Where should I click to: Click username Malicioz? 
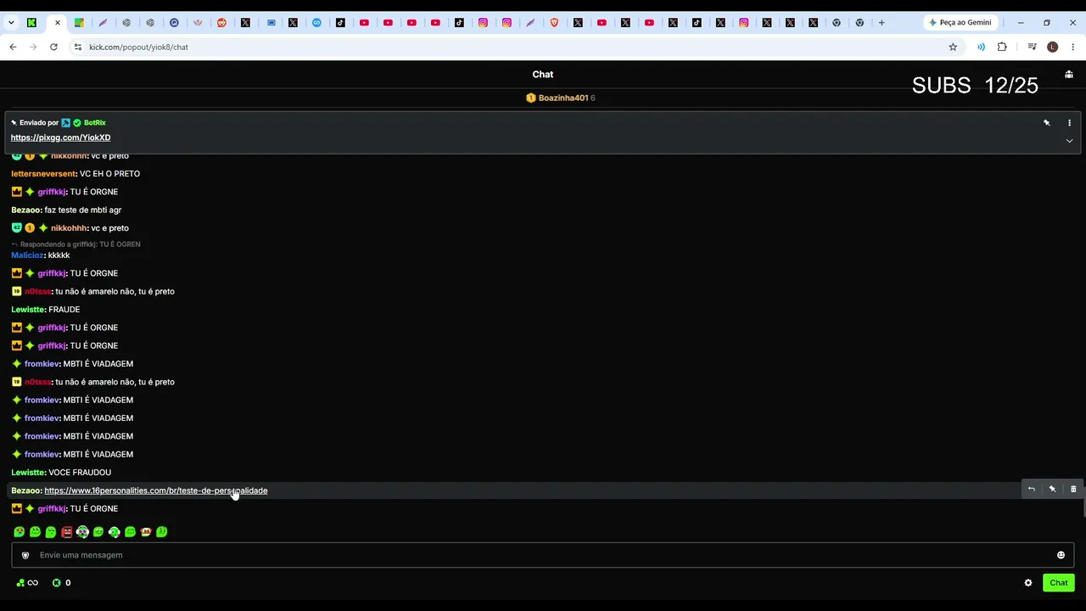[28, 255]
